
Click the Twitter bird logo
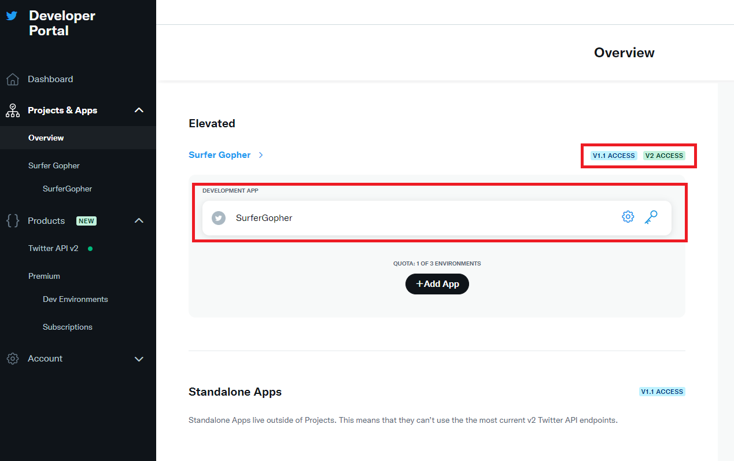coord(12,16)
